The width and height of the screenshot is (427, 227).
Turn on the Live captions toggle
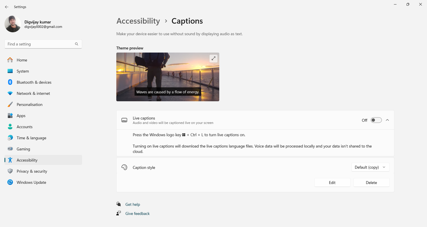click(376, 120)
